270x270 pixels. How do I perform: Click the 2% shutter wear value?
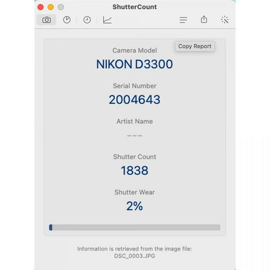(x=134, y=206)
